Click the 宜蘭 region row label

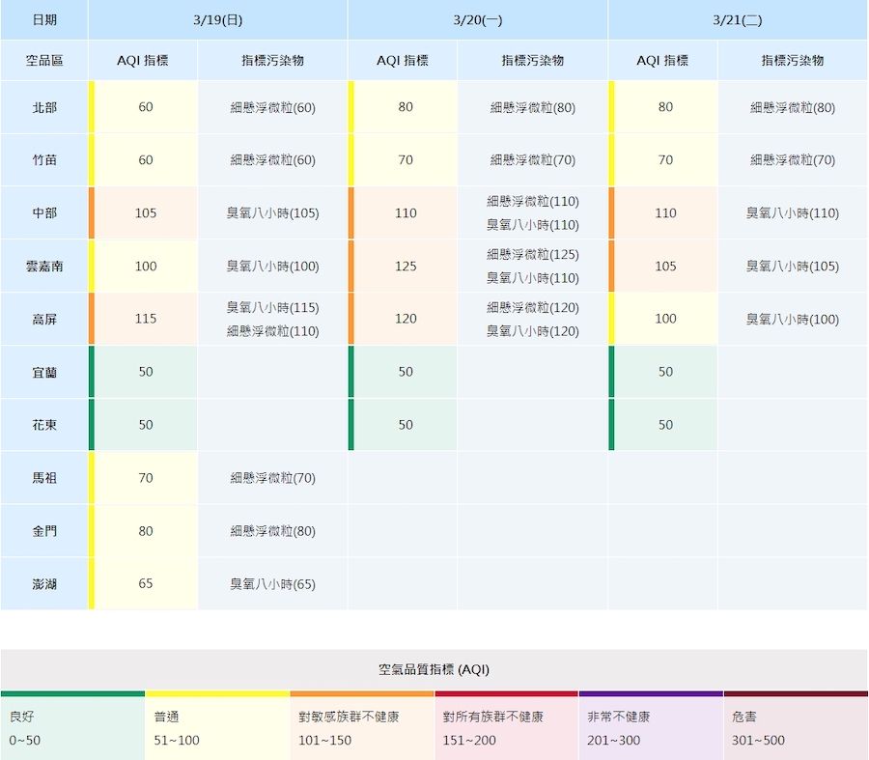pos(44,373)
